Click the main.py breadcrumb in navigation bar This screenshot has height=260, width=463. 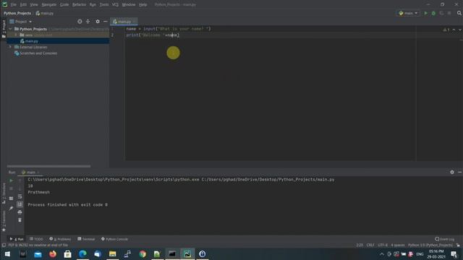coord(45,13)
